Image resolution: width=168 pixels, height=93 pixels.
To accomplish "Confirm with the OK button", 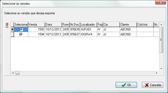I will point(126,85).
